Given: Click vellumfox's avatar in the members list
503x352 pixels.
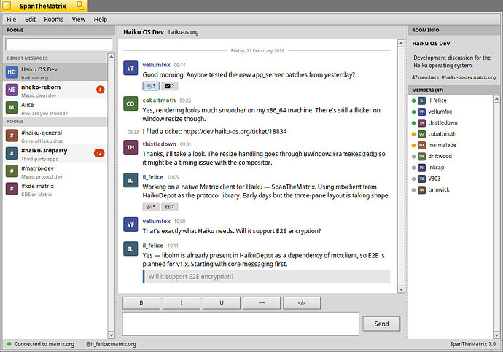Looking at the screenshot, I should click(x=421, y=112).
